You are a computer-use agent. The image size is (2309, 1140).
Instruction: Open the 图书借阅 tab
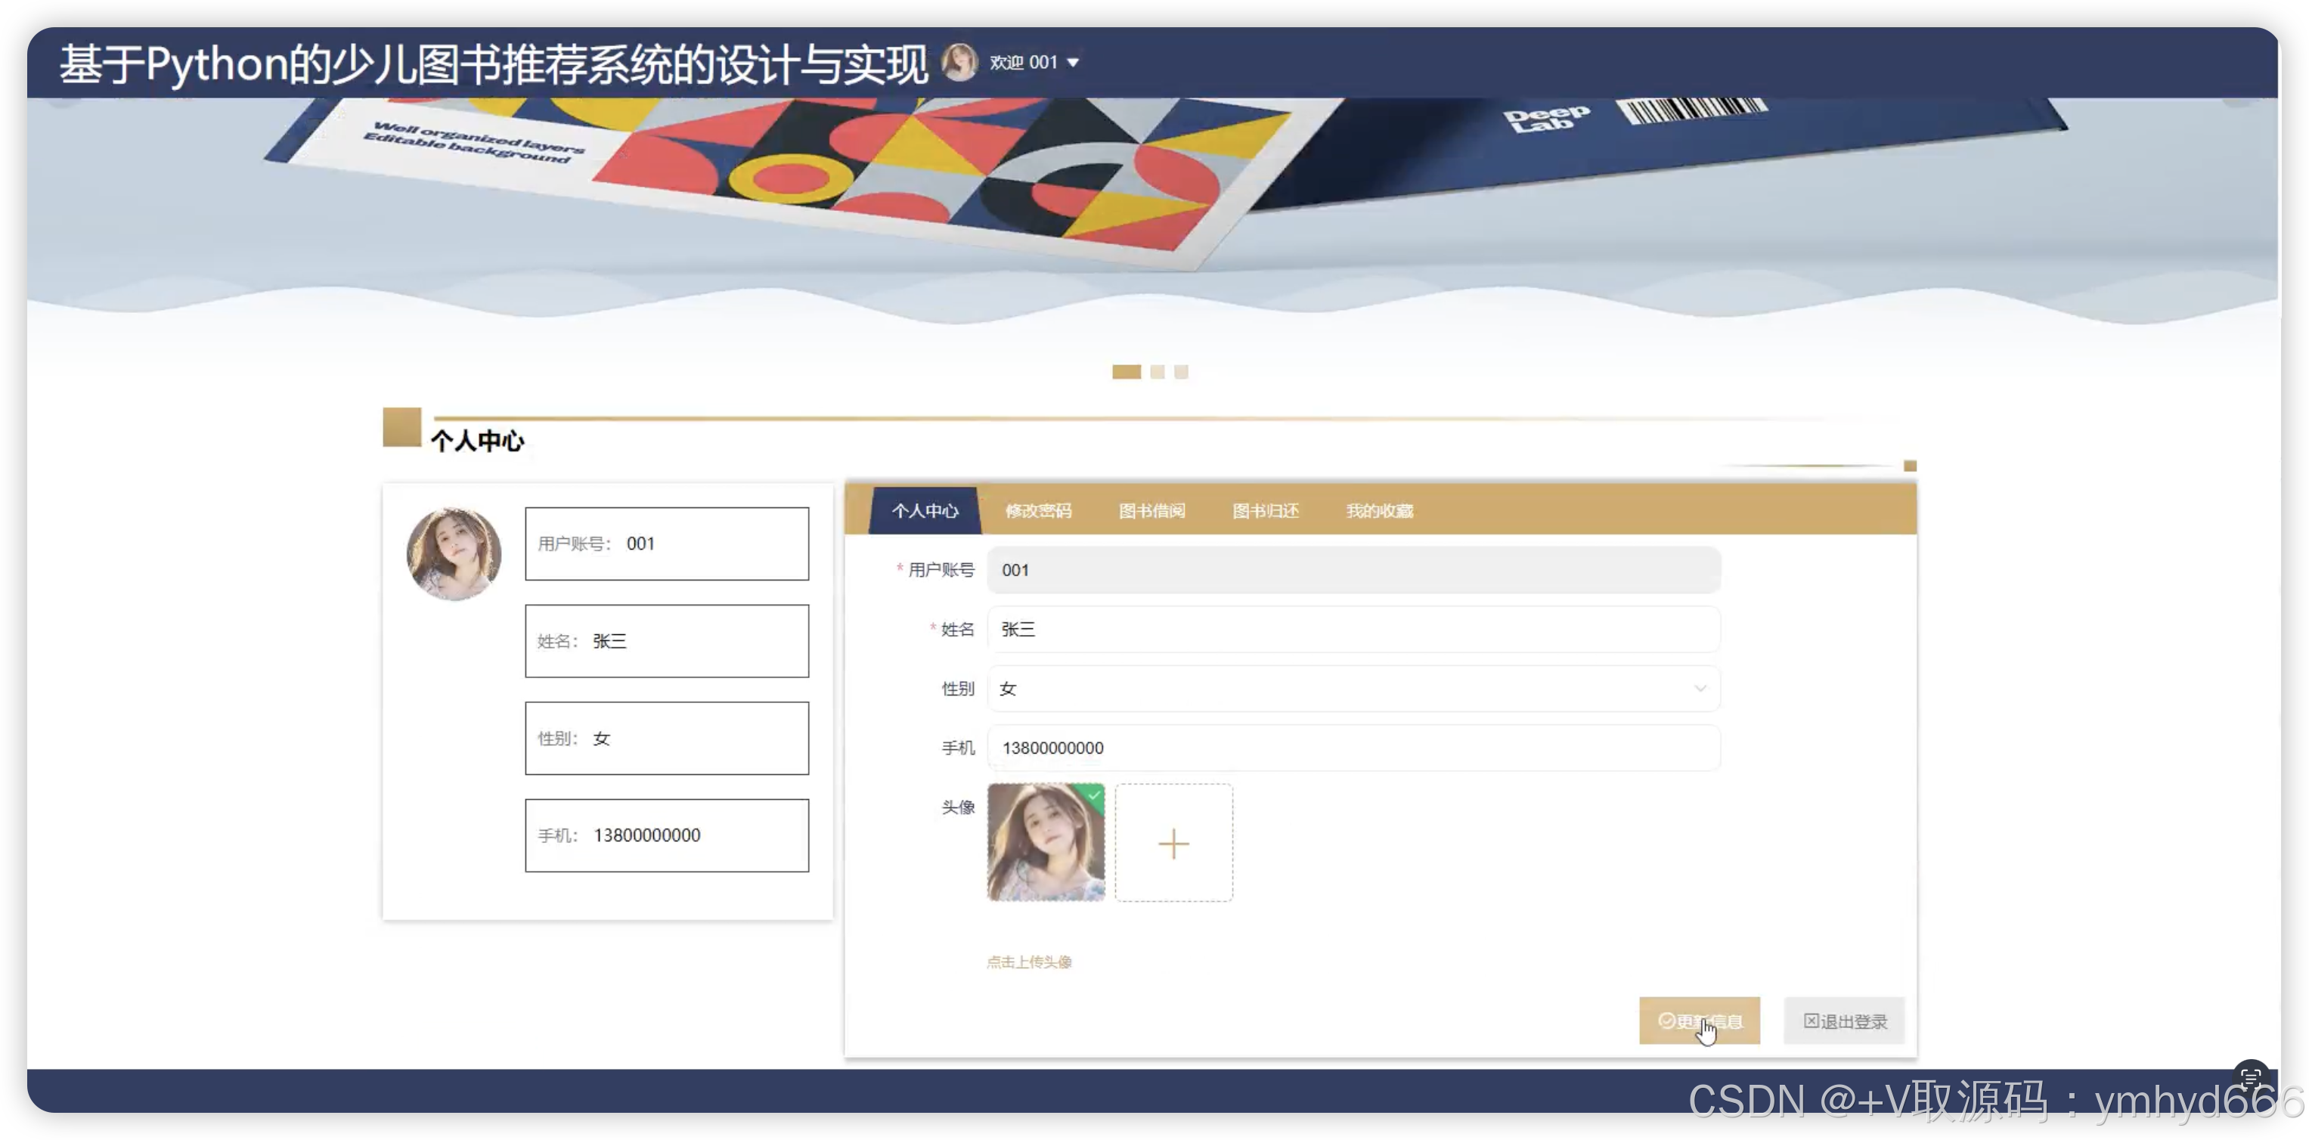pos(1151,511)
